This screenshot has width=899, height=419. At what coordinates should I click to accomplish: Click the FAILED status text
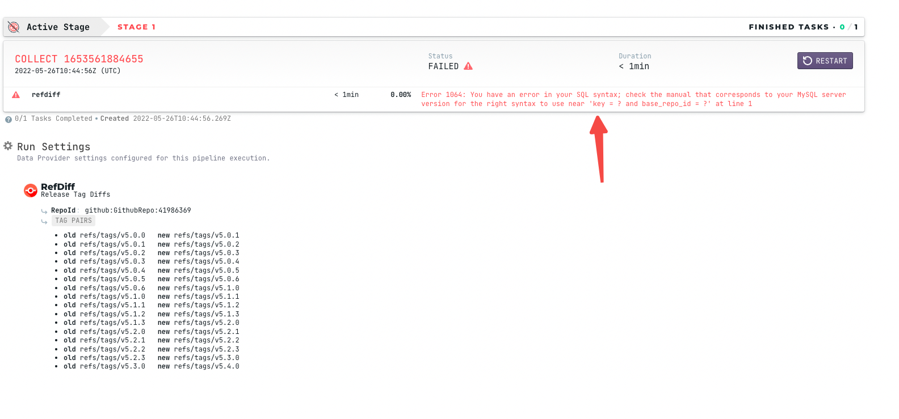(x=443, y=66)
